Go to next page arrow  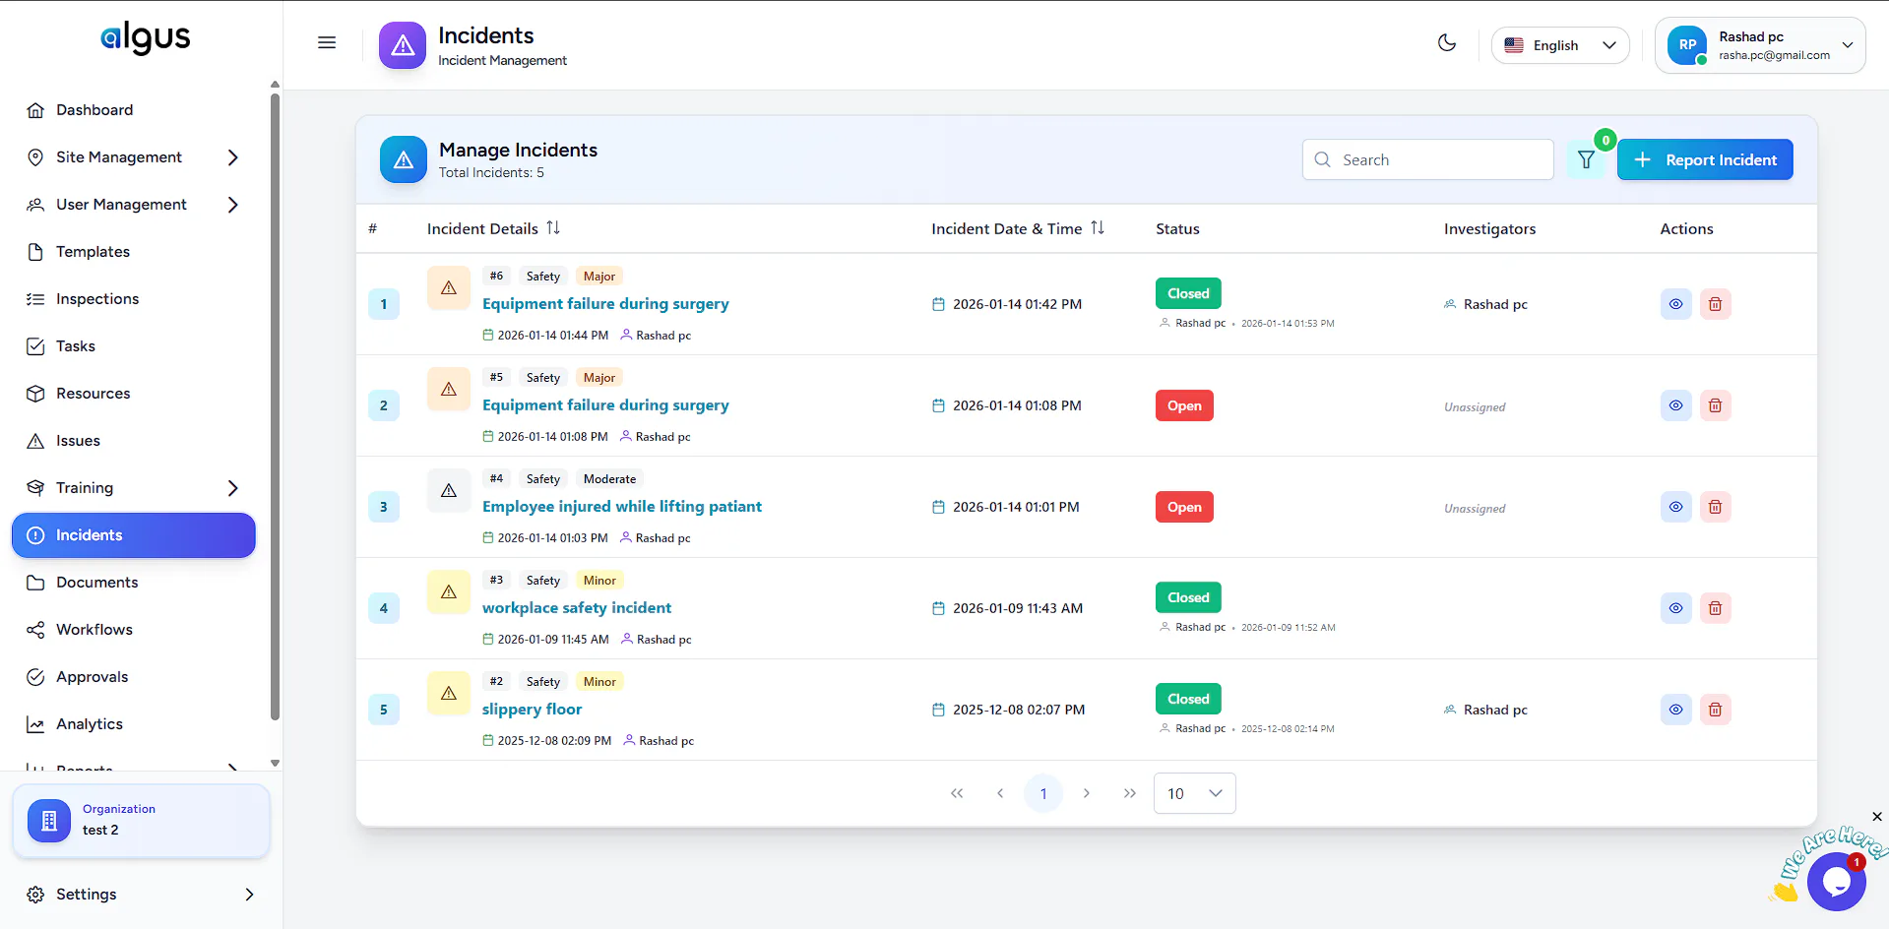point(1087,793)
